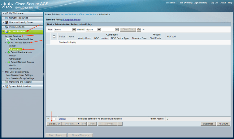Open the Filter Status dropdown
This screenshot has height=139, width=234.
(74, 29)
